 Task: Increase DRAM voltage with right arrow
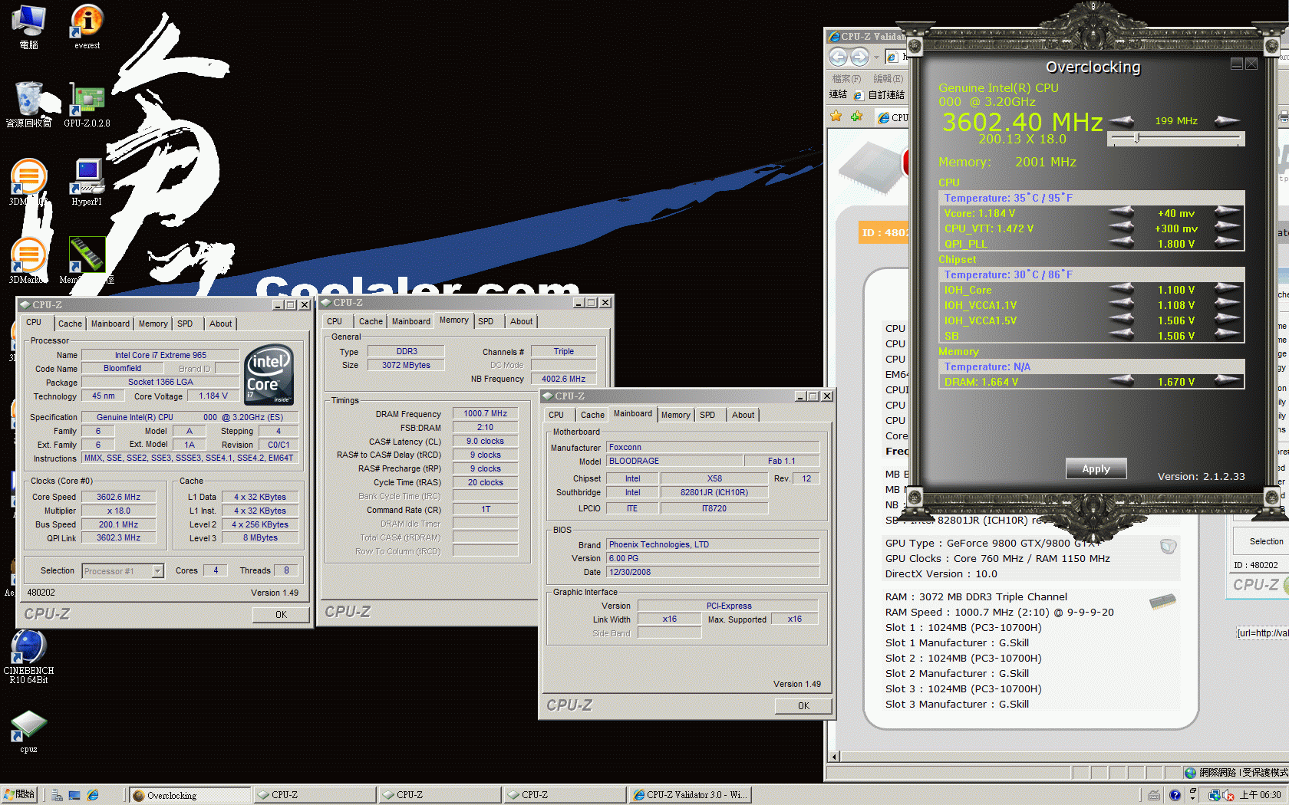click(1227, 381)
